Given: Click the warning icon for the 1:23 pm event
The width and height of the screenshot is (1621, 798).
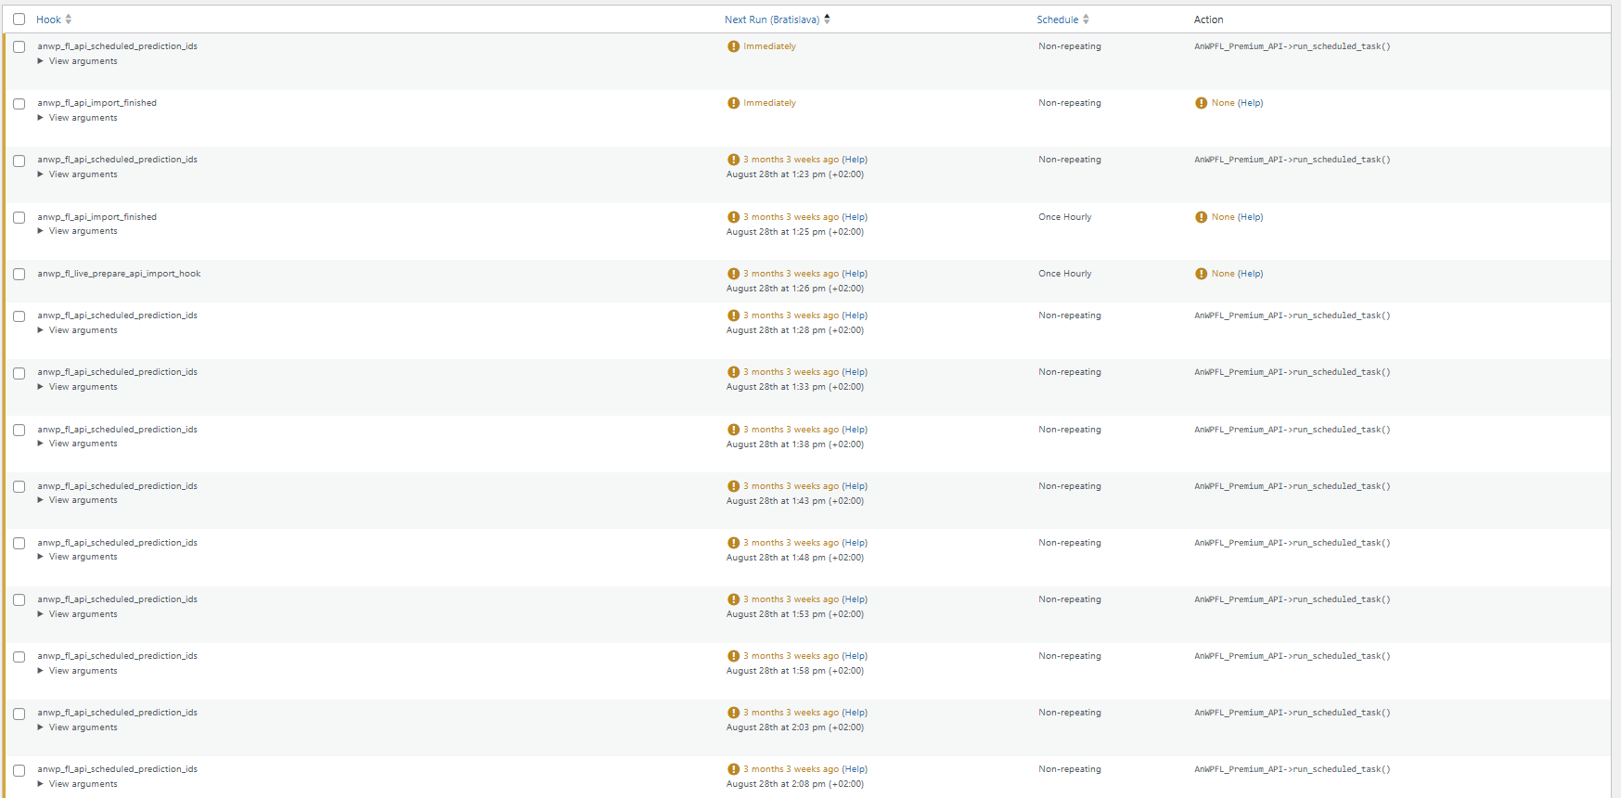Looking at the screenshot, I should [x=733, y=160].
